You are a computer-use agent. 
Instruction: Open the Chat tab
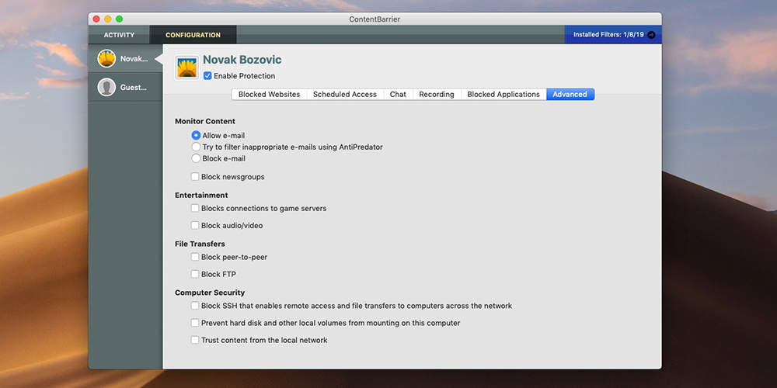(x=398, y=94)
